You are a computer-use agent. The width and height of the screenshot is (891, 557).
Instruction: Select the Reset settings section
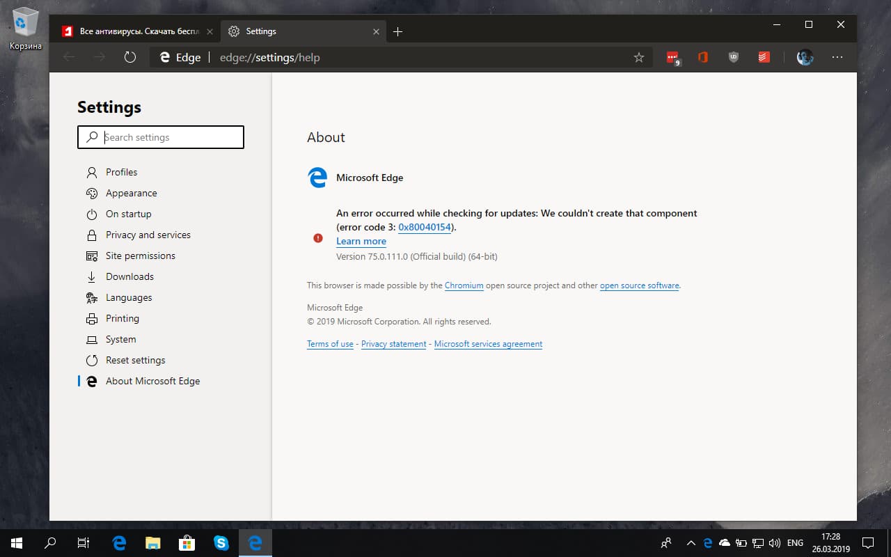pos(135,360)
